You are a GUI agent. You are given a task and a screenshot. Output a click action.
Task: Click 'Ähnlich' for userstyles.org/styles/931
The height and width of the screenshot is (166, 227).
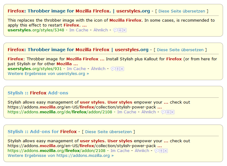[x=98, y=69]
